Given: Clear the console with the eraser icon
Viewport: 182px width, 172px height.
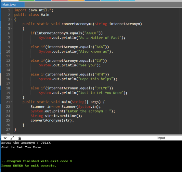Looking at the screenshot, I should click(19, 138).
